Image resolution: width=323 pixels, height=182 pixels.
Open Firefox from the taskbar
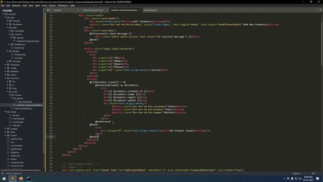(x=21, y=178)
